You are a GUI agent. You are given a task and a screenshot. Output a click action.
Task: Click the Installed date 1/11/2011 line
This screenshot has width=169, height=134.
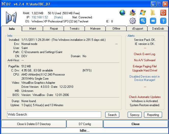63,40
